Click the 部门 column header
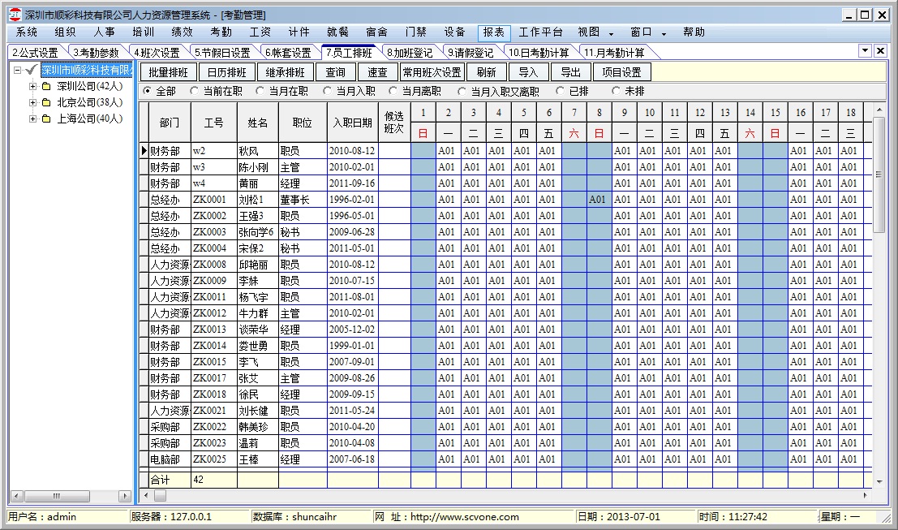The width and height of the screenshot is (898, 530). 169,123
